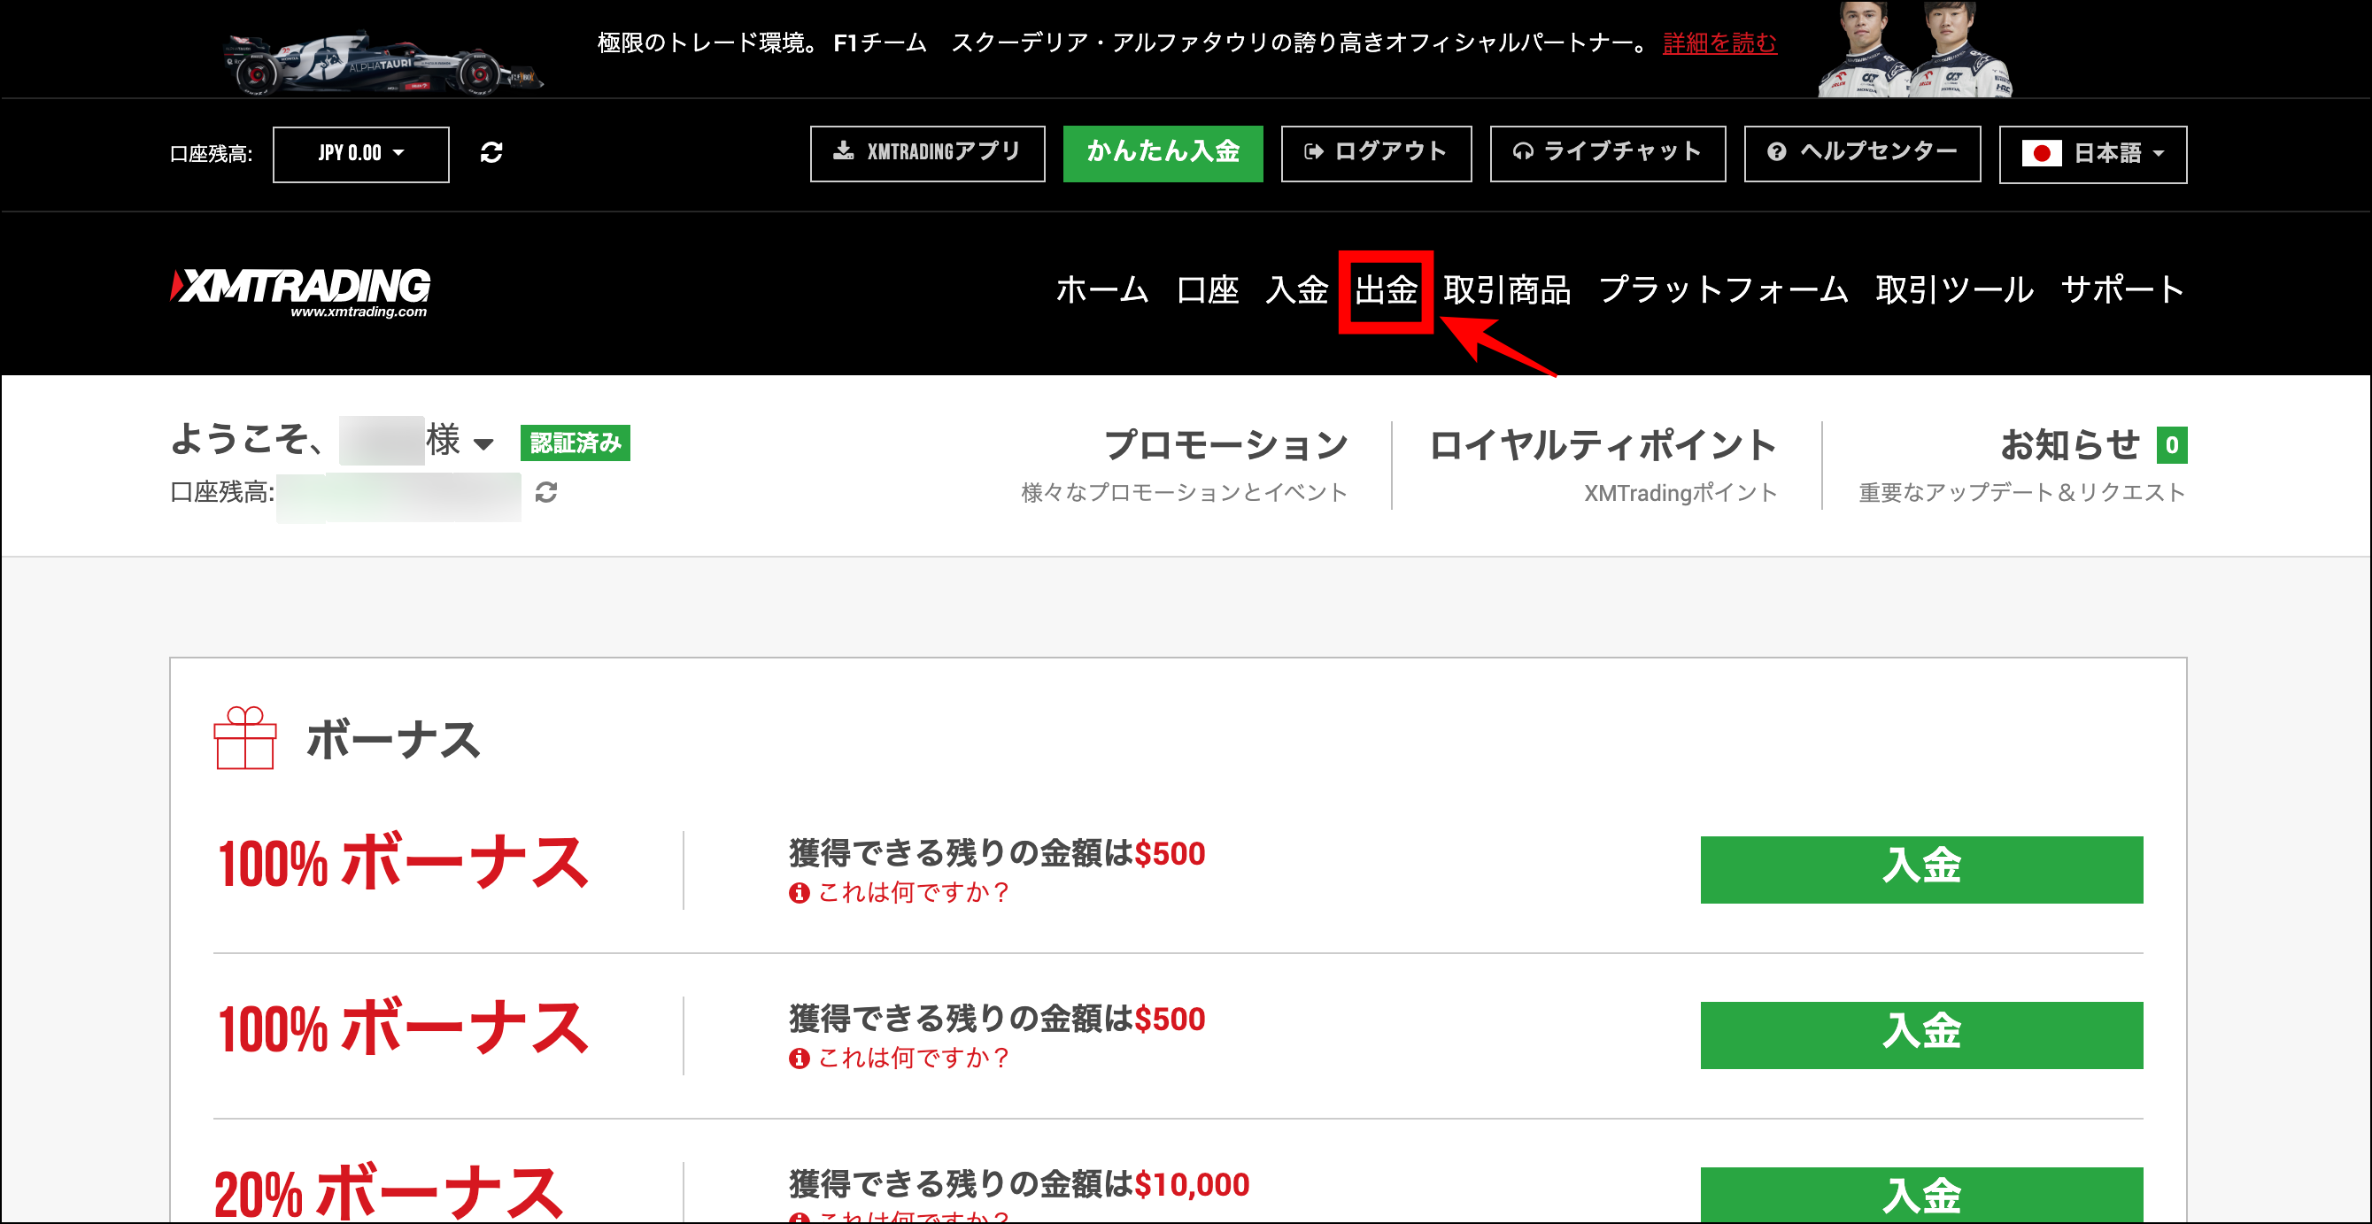The image size is (2372, 1224).
Task: Click the ログアウト button
Action: click(1376, 153)
